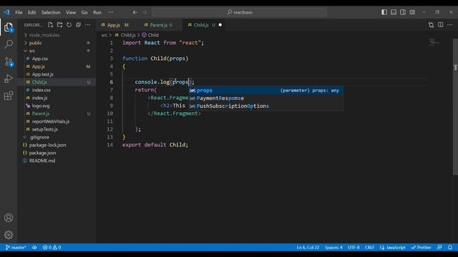This screenshot has height=257, width=458.
Task: Create a new folder in Explorer
Action: [59, 25]
